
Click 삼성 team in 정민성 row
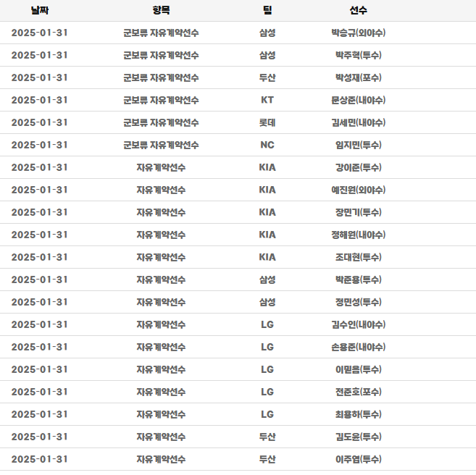(x=267, y=302)
